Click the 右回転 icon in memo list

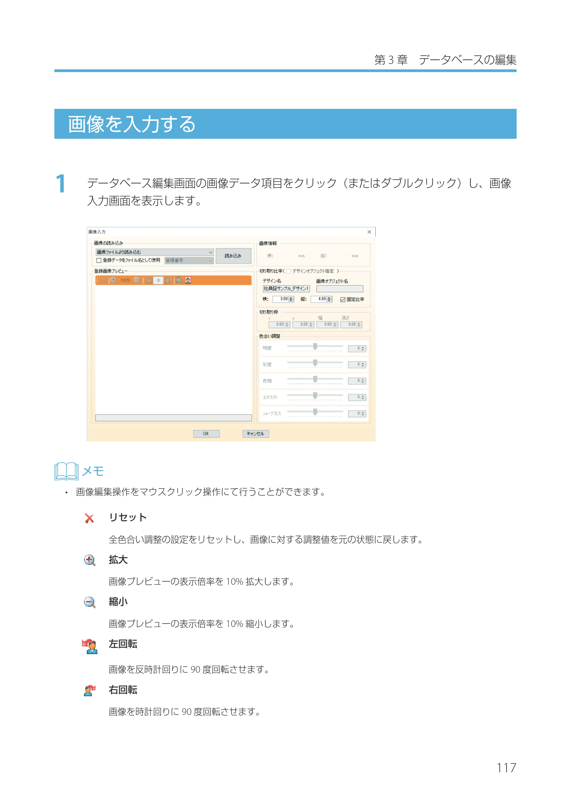tap(90, 690)
